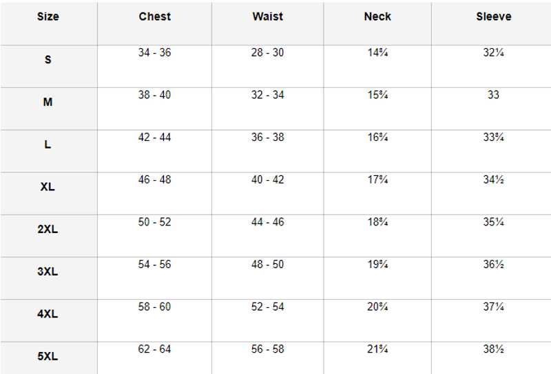
Task: Click the Size column header
Action: click(48, 16)
